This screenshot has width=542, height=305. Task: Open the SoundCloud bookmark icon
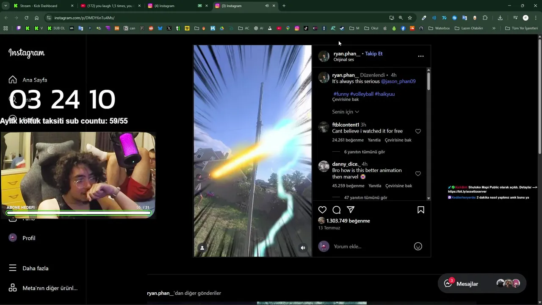[412, 28]
